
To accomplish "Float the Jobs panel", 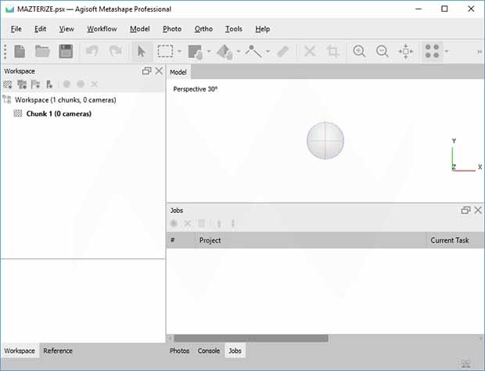I will click(465, 211).
